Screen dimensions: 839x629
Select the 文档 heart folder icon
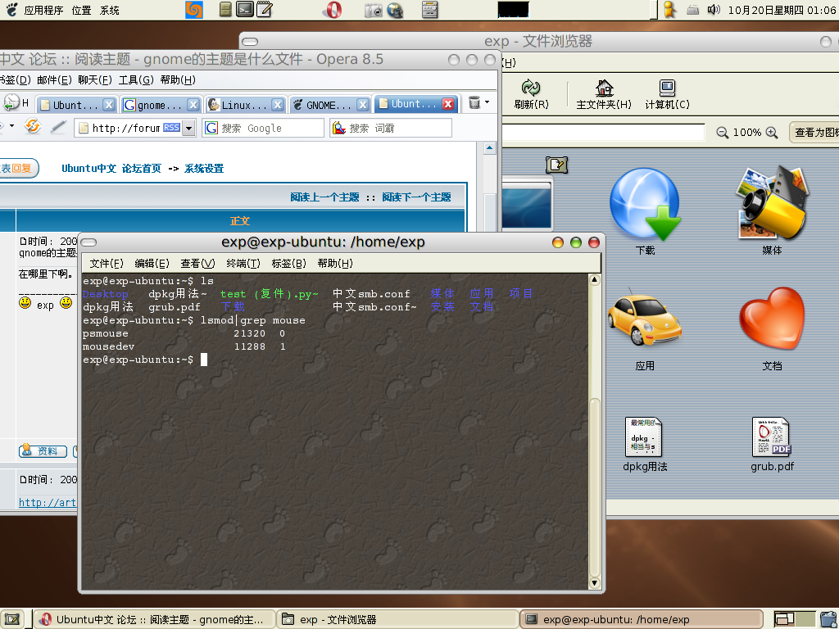coord(772,328)
